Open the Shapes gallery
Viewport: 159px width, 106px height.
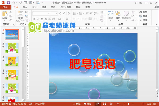click(x=111, y=16)
